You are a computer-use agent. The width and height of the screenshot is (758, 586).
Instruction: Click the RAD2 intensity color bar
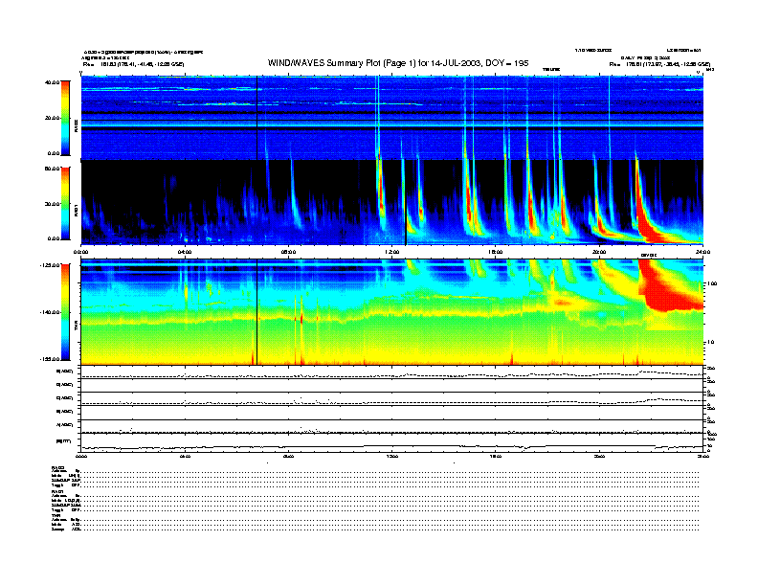tap(65, 118)
